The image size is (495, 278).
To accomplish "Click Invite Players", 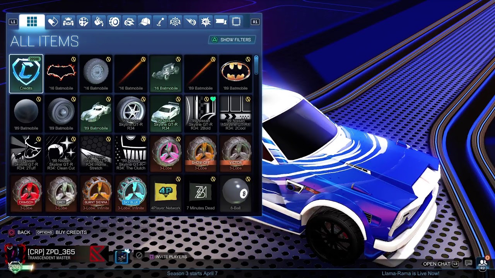I will (168, 257).
